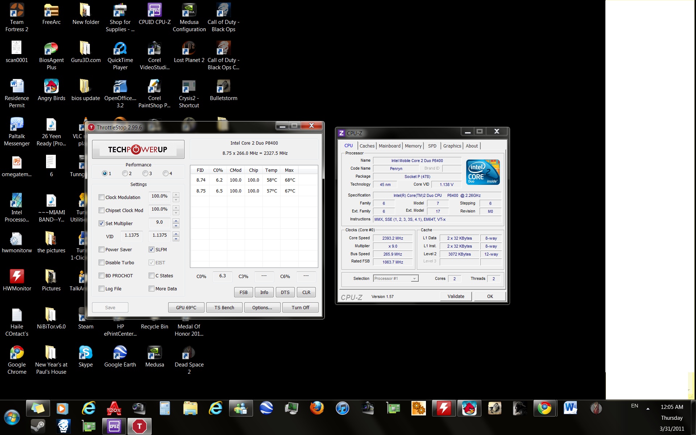Select Performance profile 2 radio button

125,173
